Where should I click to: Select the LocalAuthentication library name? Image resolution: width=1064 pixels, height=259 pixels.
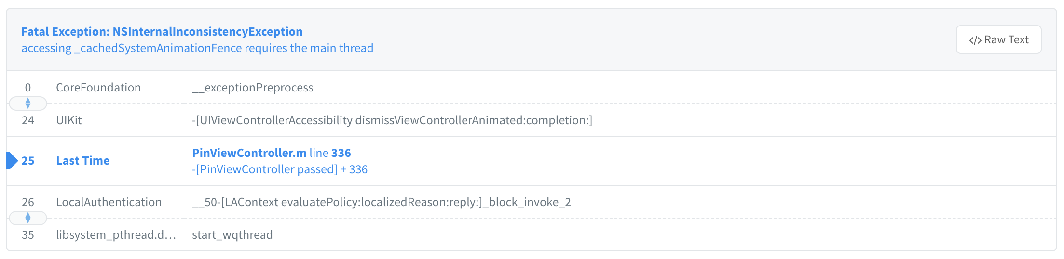point(109,202)
